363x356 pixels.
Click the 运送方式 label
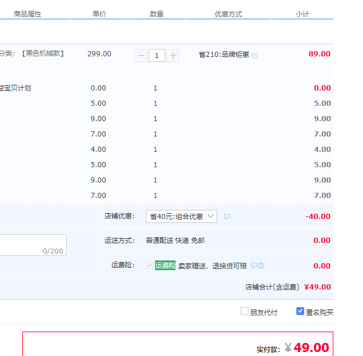(120, 241)
